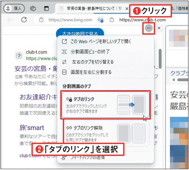Click the left pane vertical scrollbar

click(160, 59)
